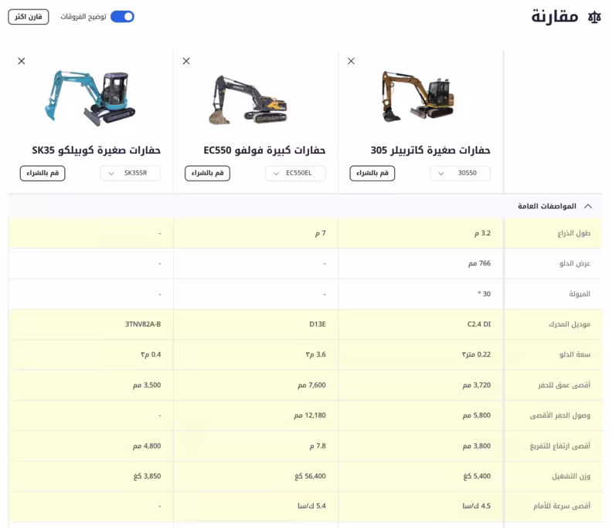Viewport: 612px width, 528px height.
Task: Click the Caterpillar 305 excavator image
Action: pos(417,96)
